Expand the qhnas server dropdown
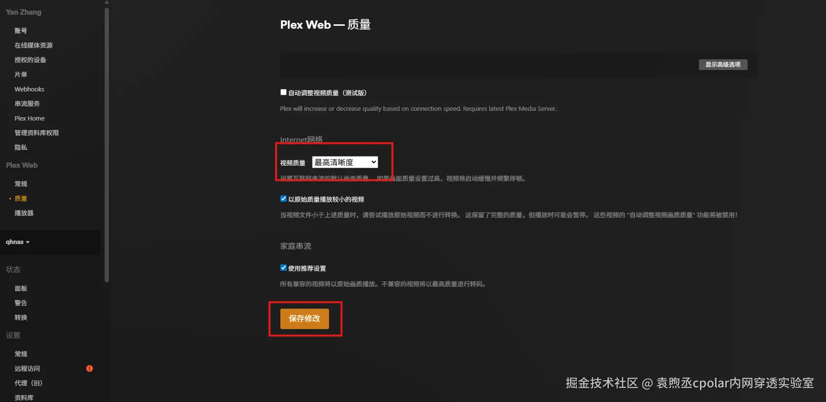The width and height of the screenshot is (826, 402). 18,242
